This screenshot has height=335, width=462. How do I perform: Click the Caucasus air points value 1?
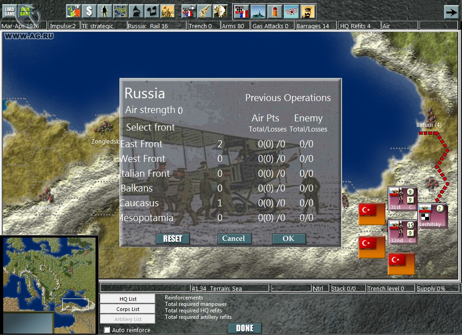[x=220, y=203]
